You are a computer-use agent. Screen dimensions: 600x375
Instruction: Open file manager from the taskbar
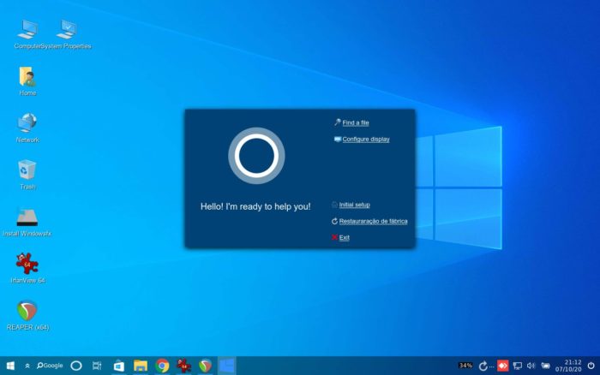coord(141,366)
